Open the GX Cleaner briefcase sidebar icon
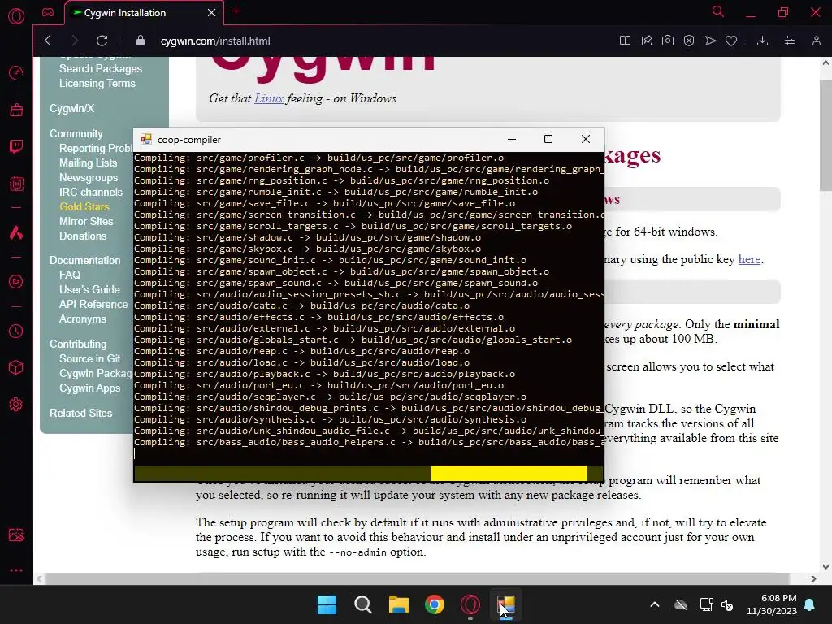This screenshot has width=832, height=624. tap(16, 110)
